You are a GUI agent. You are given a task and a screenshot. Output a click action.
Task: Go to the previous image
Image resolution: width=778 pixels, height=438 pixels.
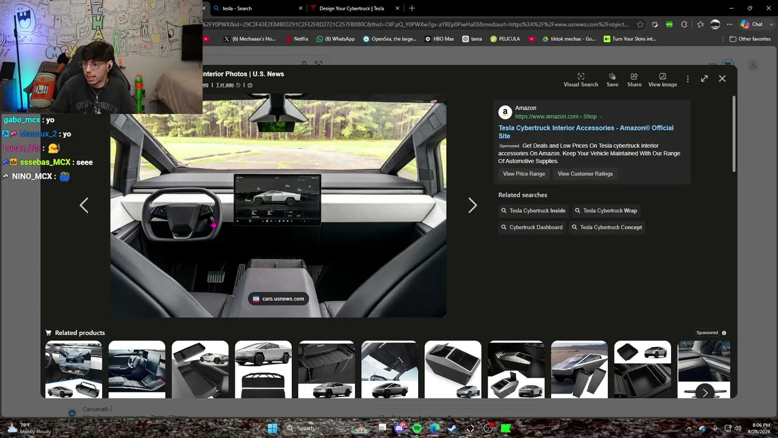[x=84, y=206]
